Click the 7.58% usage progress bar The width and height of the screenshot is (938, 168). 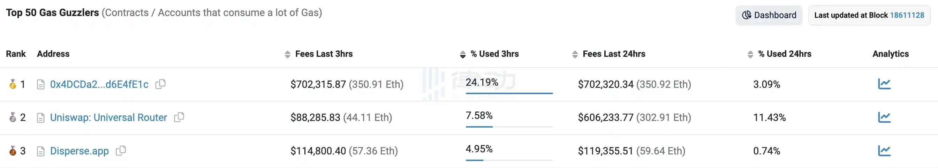point(509,127)
